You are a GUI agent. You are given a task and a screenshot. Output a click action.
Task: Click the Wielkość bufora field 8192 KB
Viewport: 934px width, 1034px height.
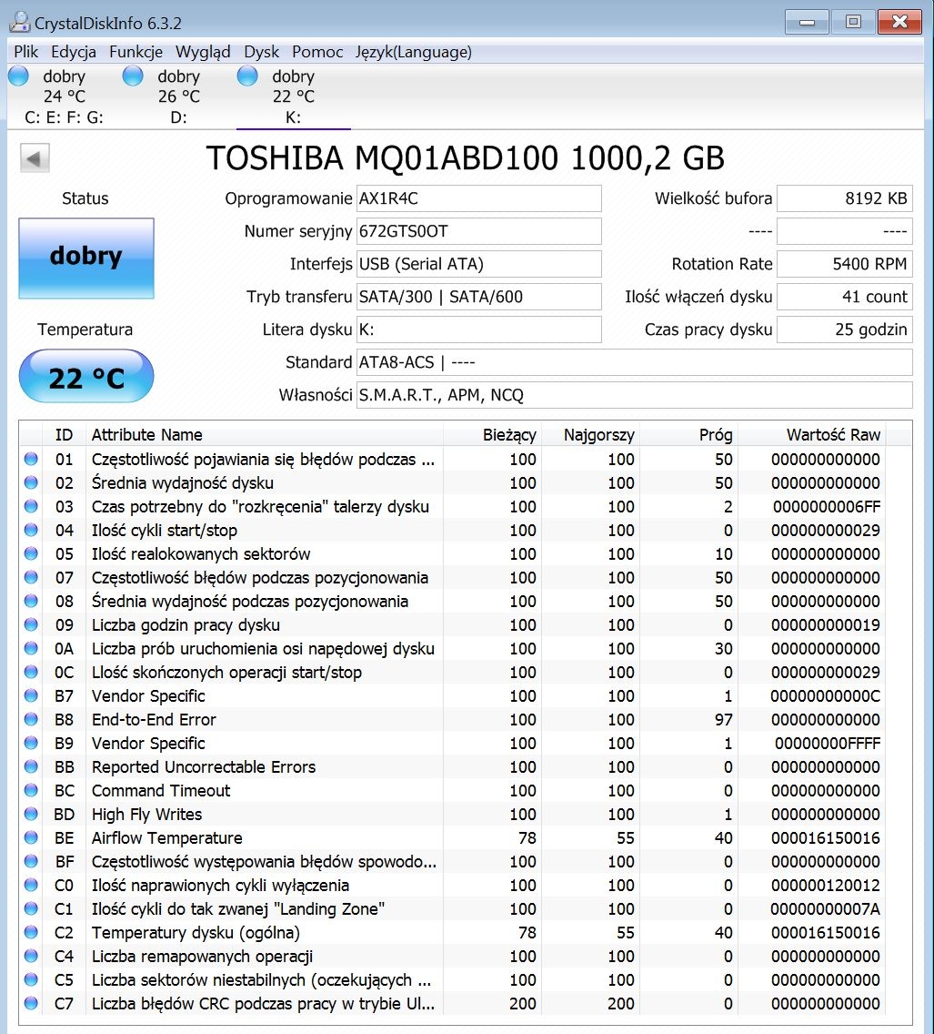click(x=845, y=198)
